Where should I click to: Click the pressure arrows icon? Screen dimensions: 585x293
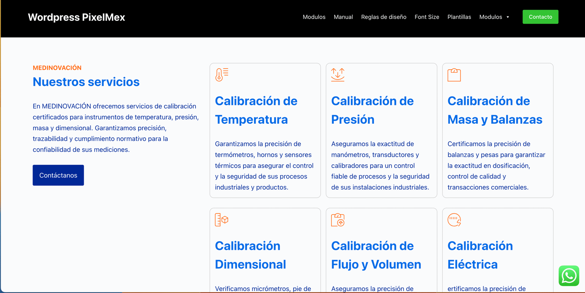337,75
